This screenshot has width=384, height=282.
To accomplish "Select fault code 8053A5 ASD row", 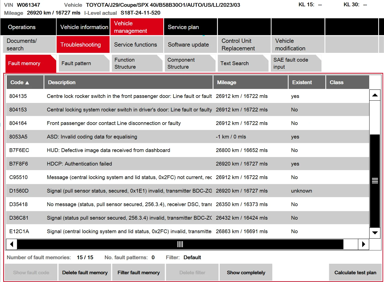I will (188, 137).
